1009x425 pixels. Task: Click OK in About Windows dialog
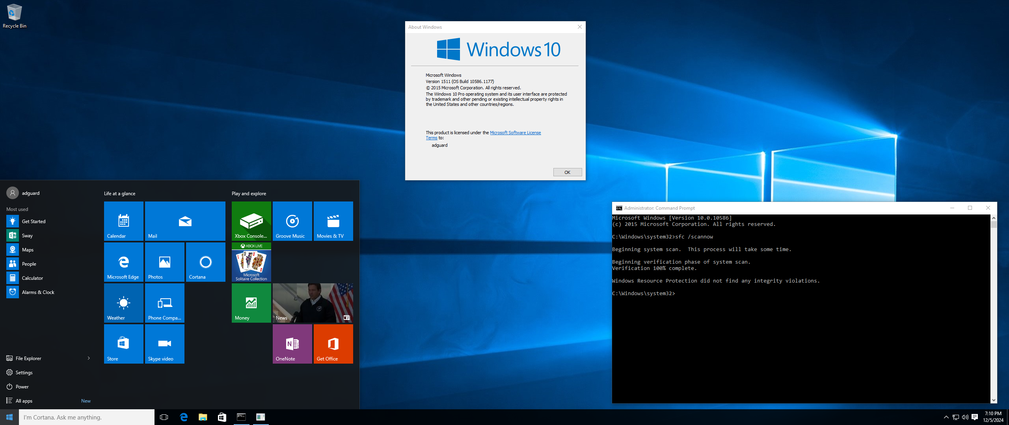(567, 172)
